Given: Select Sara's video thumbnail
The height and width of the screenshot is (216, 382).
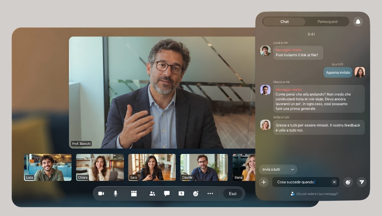Looking at the screenshot, I should pos(152,167).
